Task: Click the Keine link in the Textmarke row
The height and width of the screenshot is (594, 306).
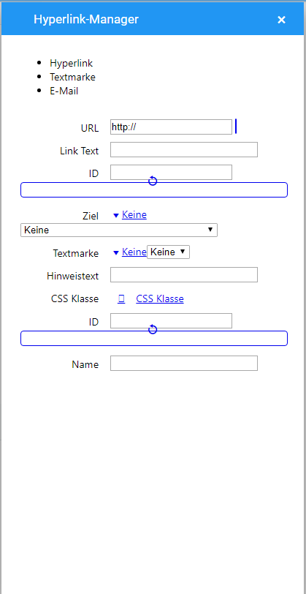Action: click(x=134, y=252)
